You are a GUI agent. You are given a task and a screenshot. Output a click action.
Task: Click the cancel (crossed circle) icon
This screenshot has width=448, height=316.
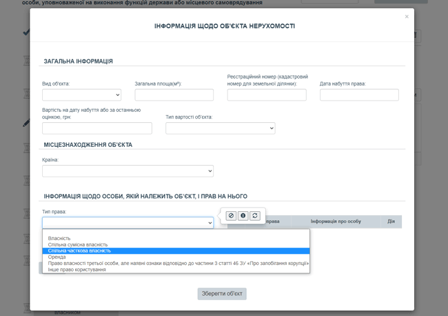tap(232, 216)
